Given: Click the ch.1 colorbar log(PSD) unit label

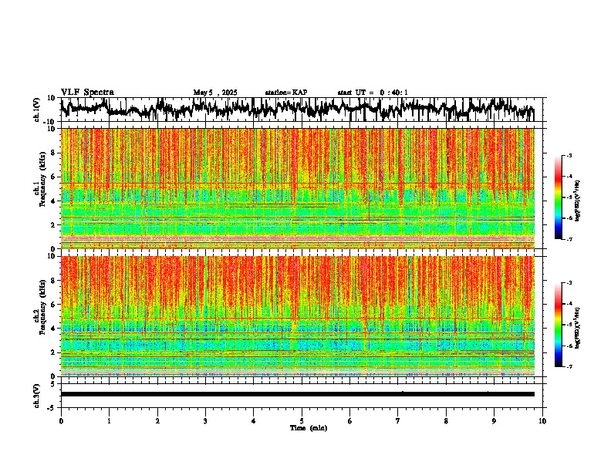Looking at the screenshot, I should pos(578,201).
